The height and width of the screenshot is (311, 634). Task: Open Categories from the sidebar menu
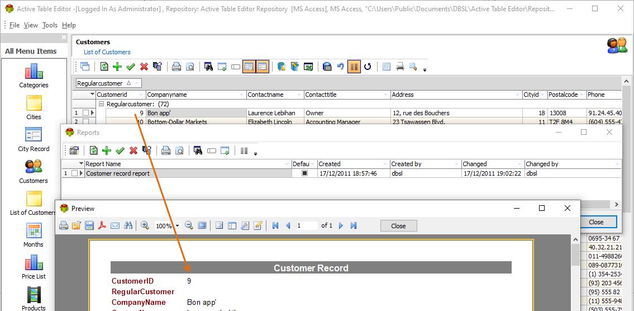pos(34,76)
